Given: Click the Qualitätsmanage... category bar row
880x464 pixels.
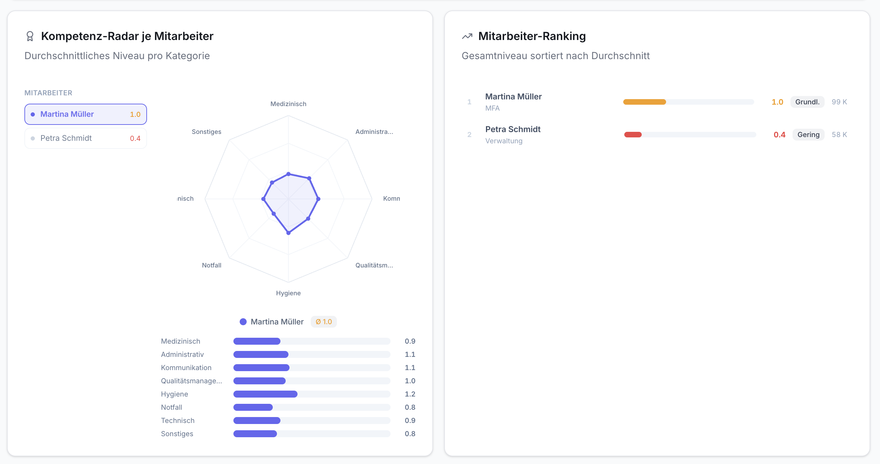Looking at the screenshot, I should pyautogui.click(x=288, y=381).
